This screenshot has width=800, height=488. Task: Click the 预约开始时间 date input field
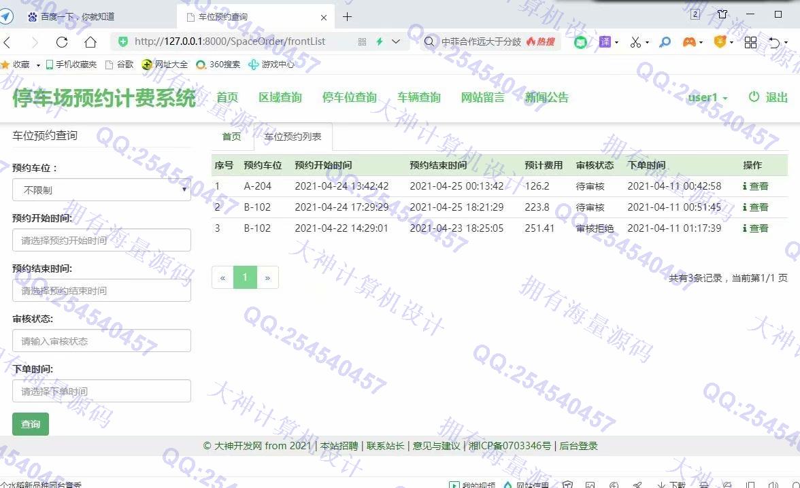(x=101, y=241)
